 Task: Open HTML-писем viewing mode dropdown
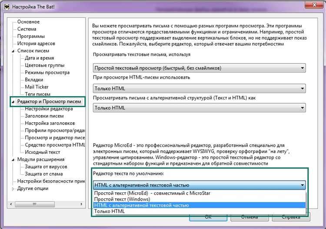pos(199,88)
